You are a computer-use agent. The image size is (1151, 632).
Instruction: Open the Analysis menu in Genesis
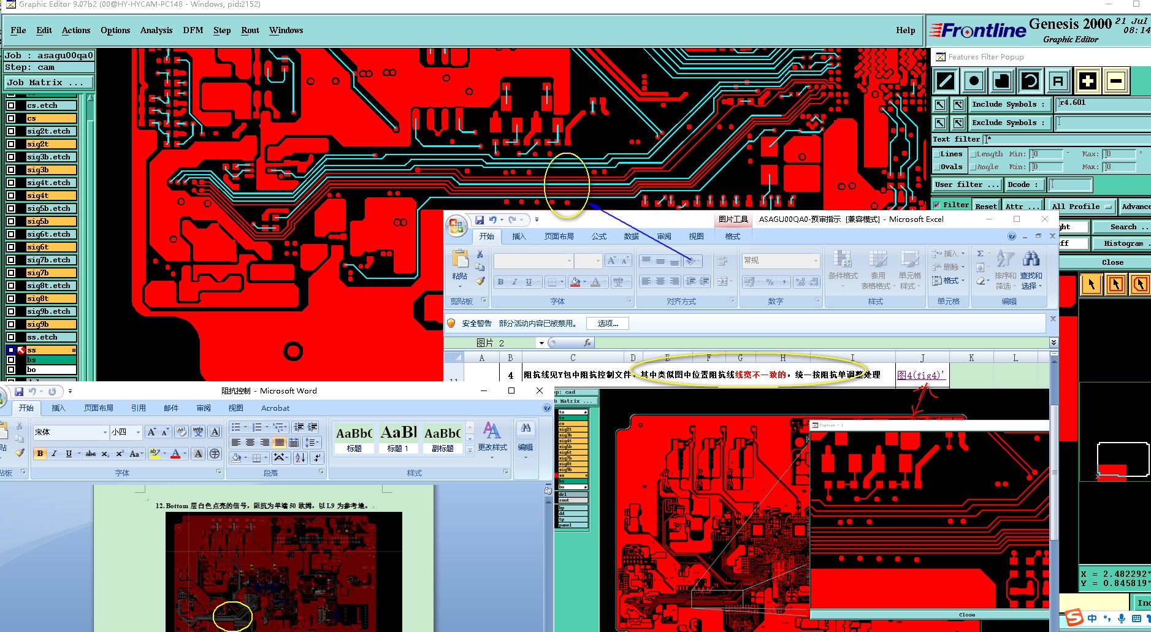(x=156, y=30)
